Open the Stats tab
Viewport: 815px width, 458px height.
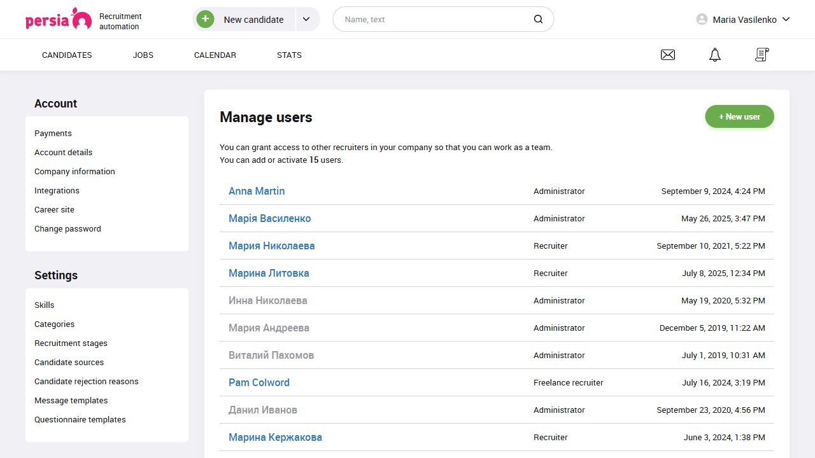tap(289, 55)
